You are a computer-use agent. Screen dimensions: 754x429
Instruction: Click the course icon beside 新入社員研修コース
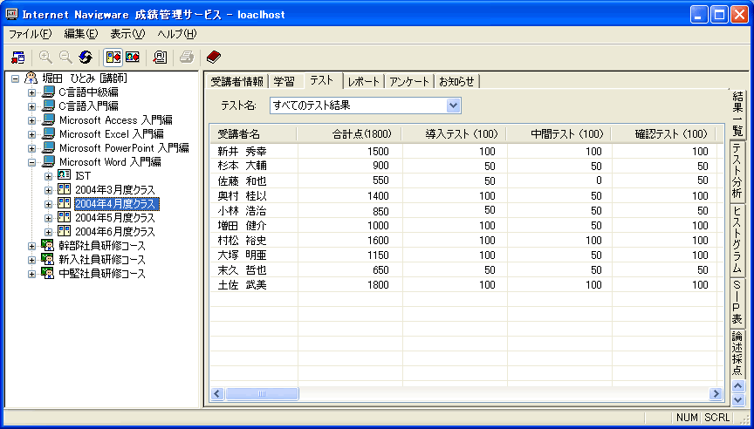click(48, 260)
